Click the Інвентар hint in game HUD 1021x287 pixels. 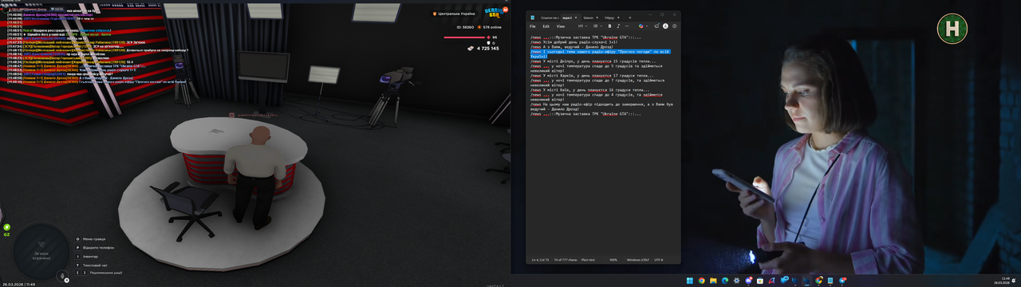tap(90, 257)
